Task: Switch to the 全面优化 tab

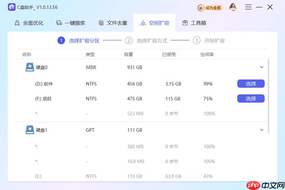Action: 29,23
